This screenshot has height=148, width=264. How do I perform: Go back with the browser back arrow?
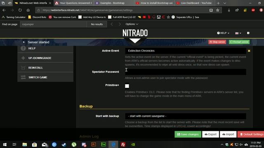point(4,10)
